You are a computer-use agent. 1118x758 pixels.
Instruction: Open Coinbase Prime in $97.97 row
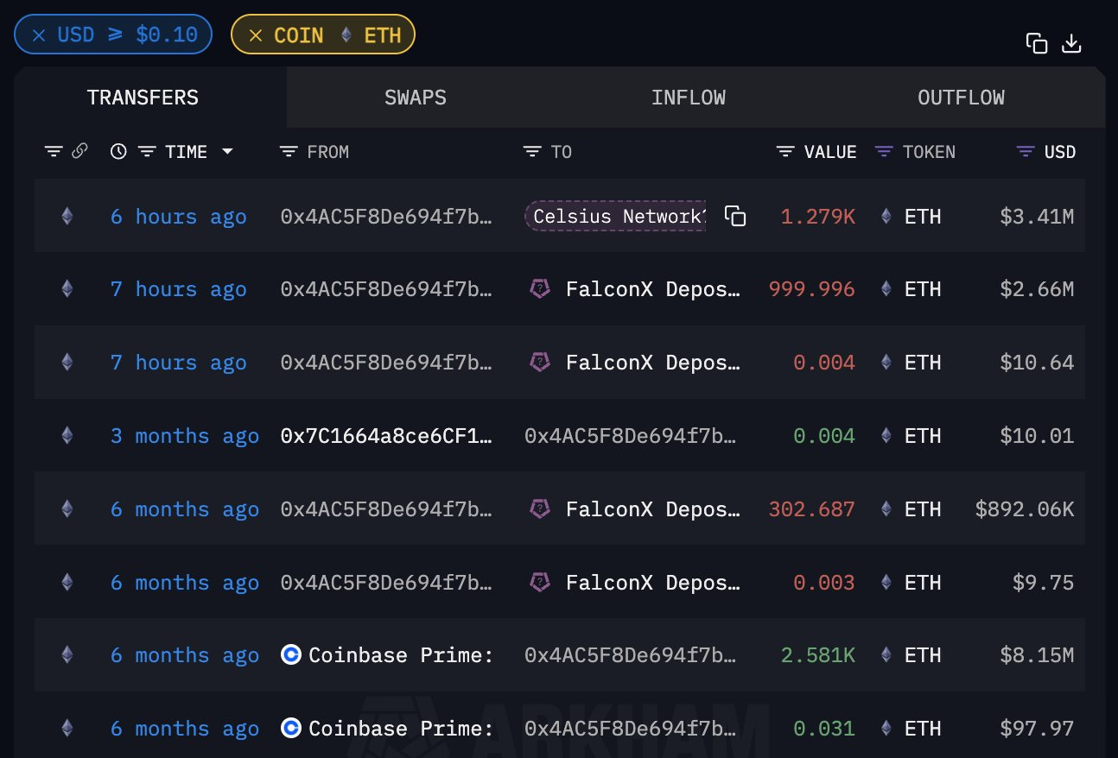pos(401,729)
